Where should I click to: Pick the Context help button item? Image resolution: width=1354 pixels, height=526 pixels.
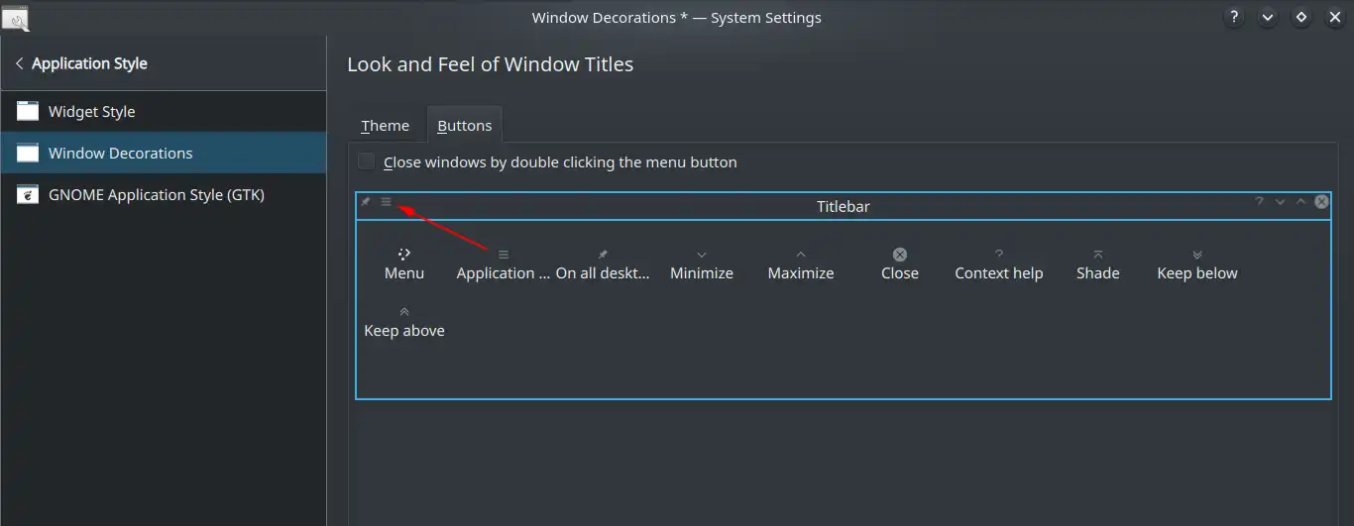[999, 264]
